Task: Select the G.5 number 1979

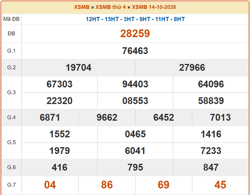Action: [x=60, y=151]
